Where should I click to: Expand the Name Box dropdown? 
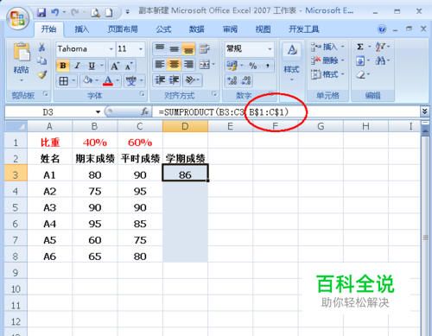(98, 112)
